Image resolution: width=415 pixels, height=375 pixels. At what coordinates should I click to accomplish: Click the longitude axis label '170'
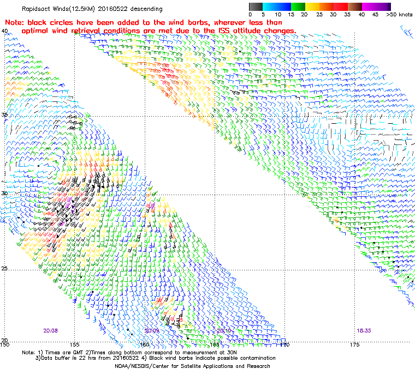coord(284,344)
